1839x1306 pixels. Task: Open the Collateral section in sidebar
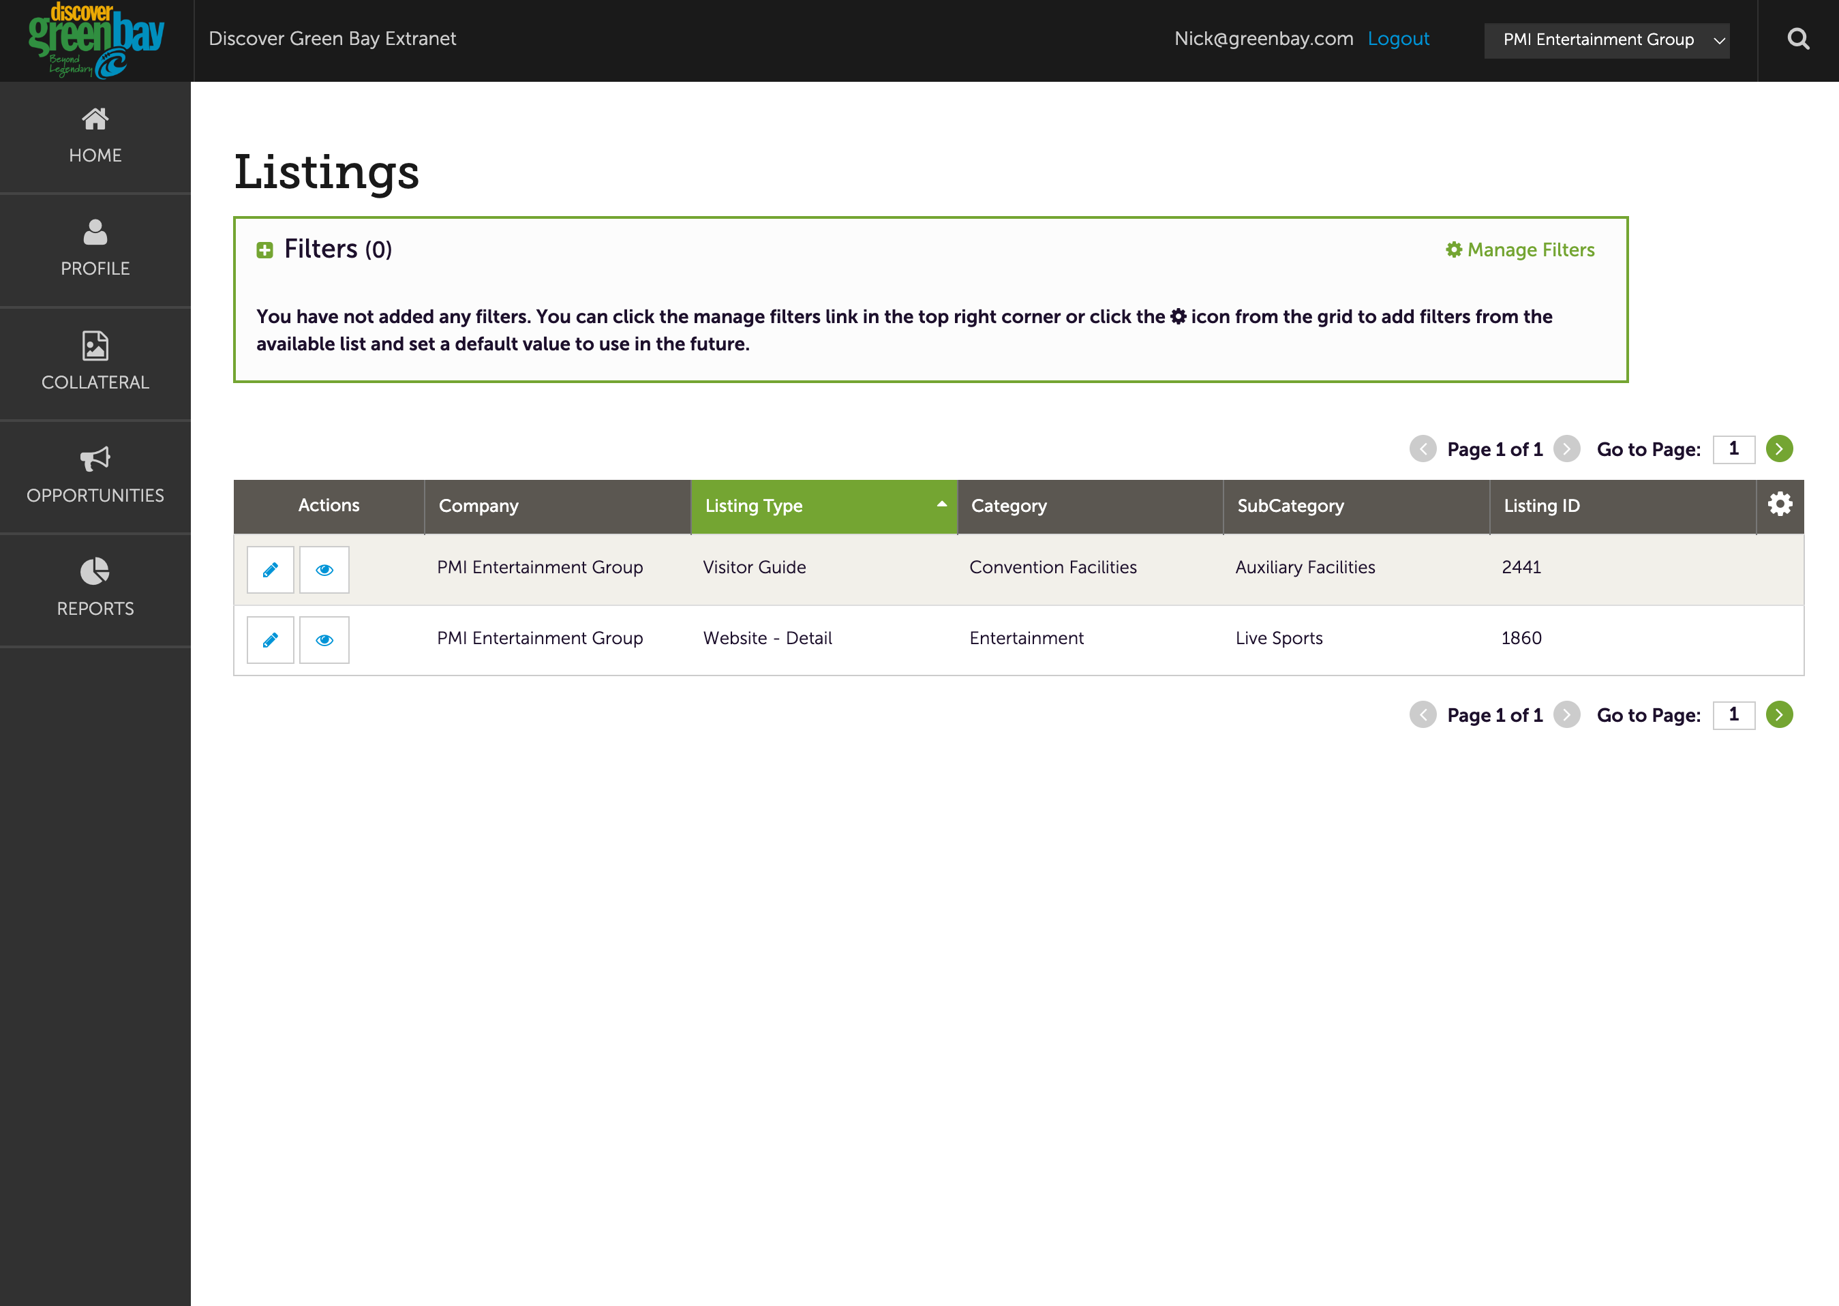[x=95, y=363]
